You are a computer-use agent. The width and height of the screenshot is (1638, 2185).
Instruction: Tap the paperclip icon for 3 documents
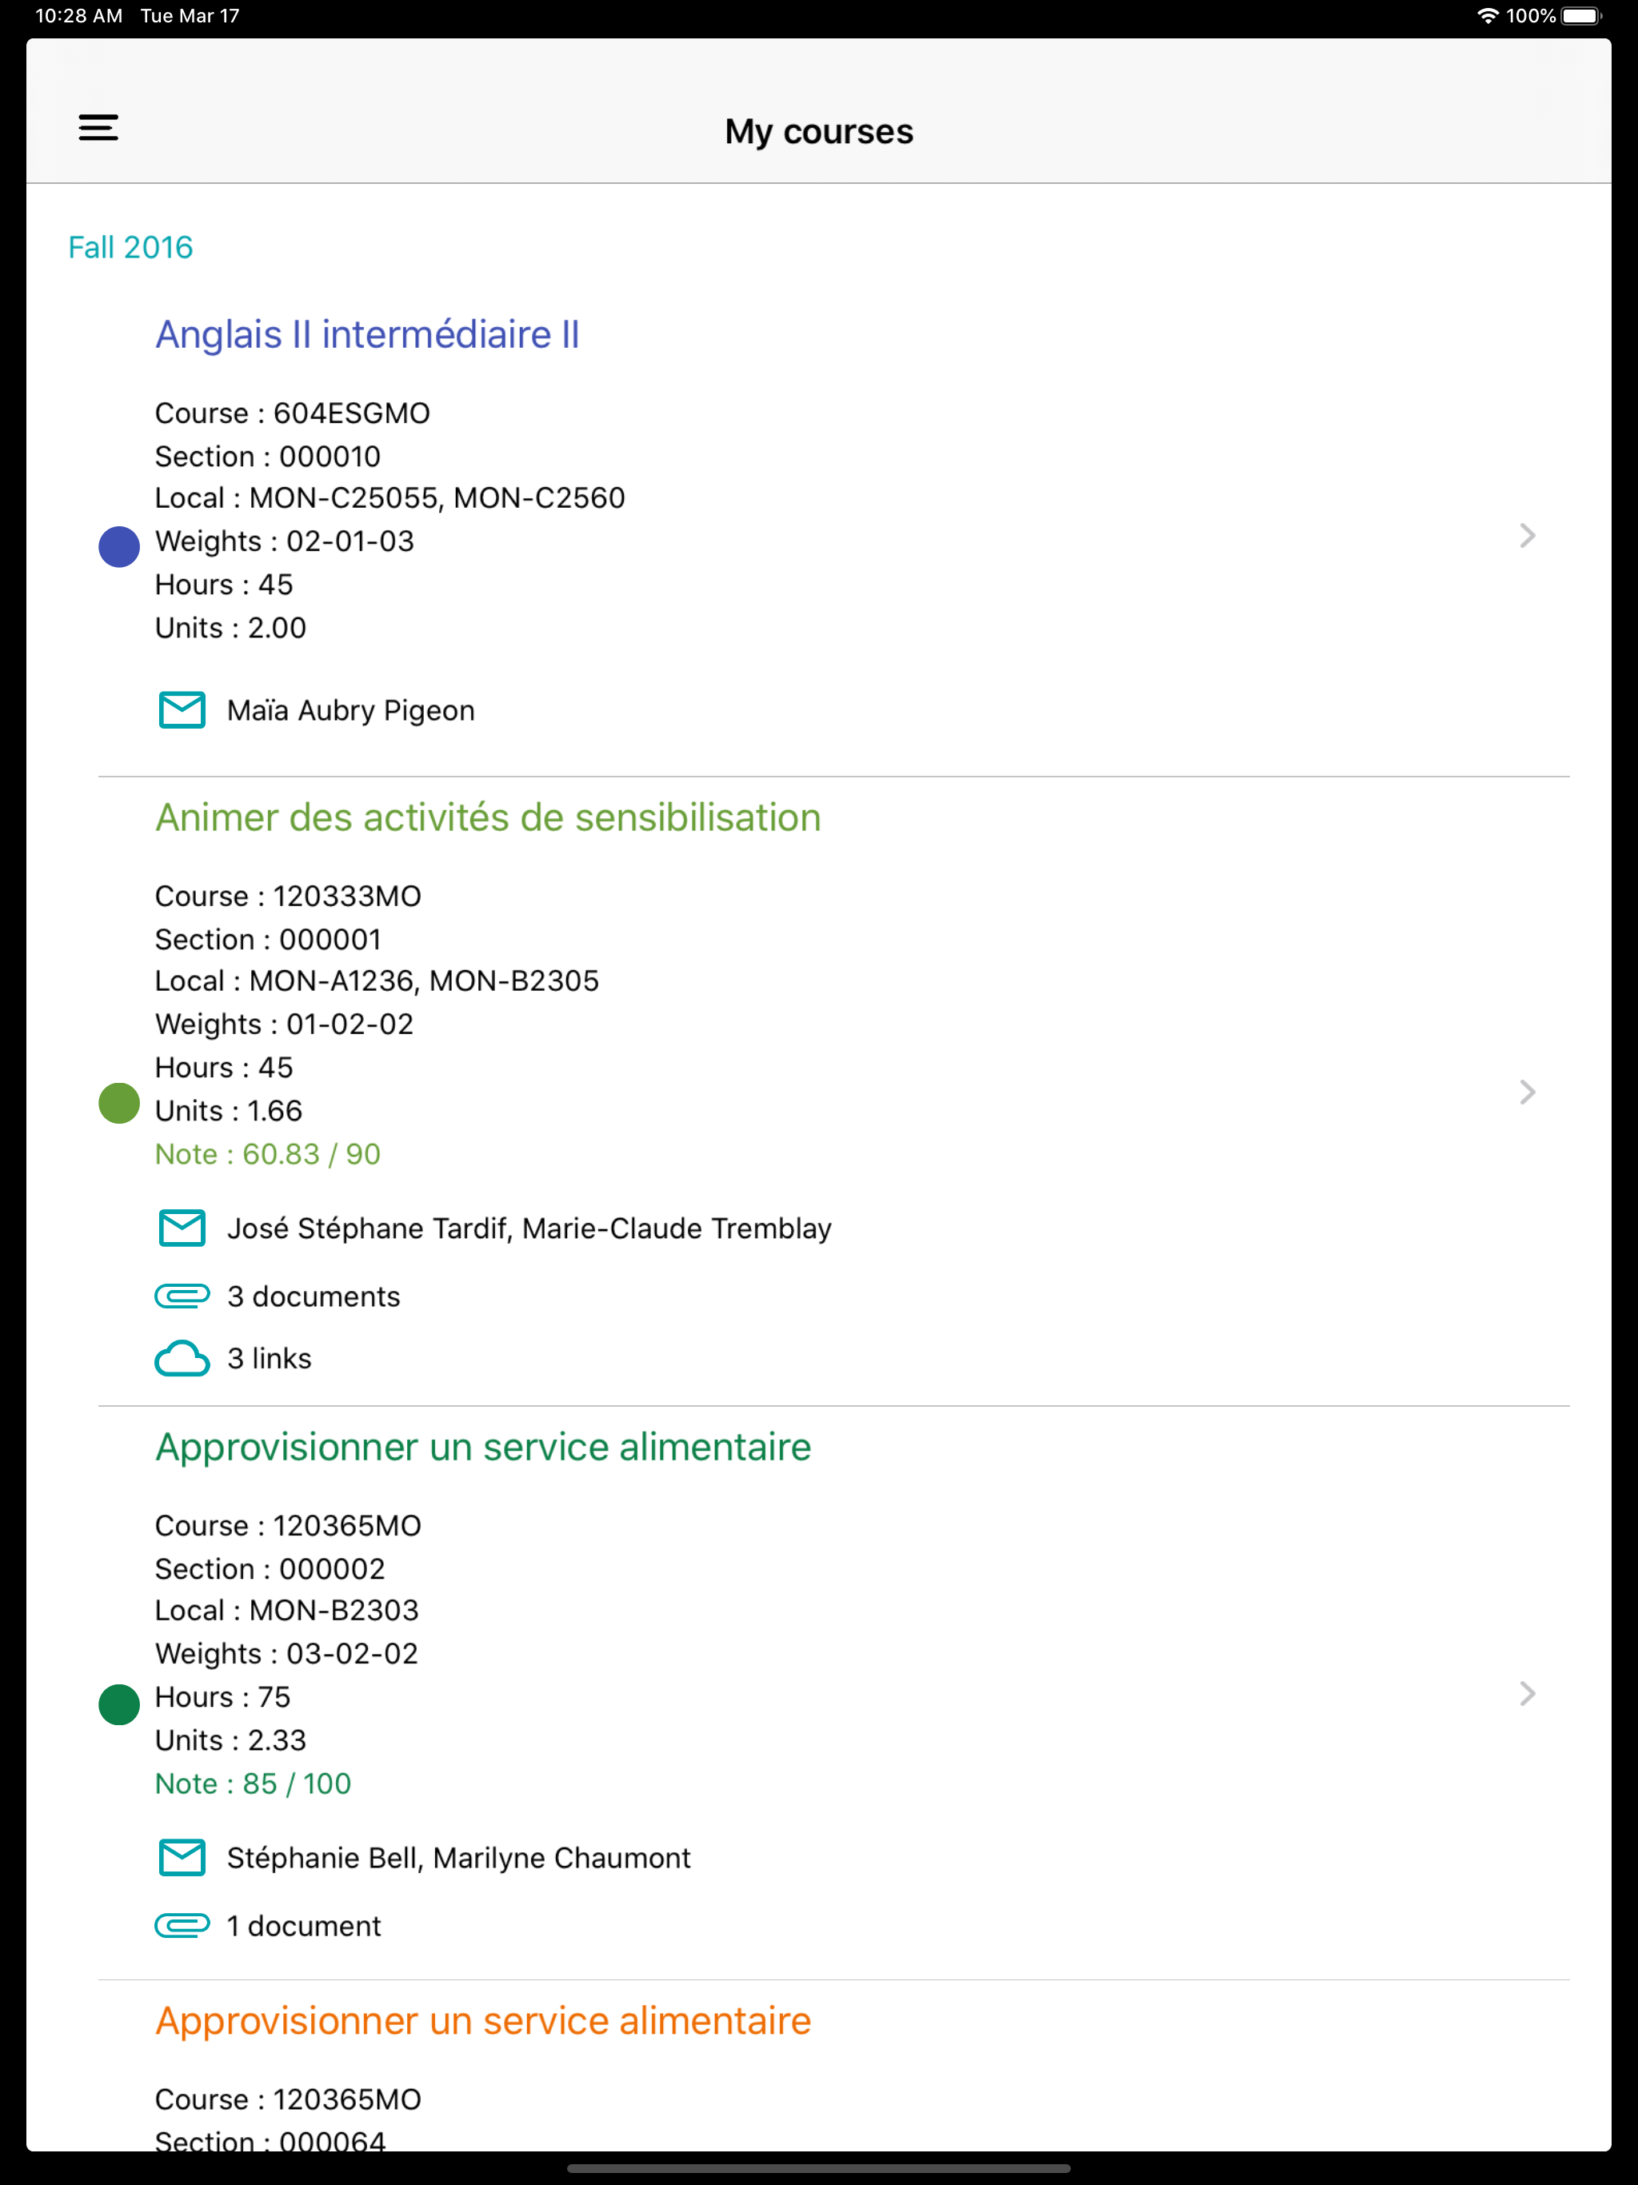(182, 1296)
